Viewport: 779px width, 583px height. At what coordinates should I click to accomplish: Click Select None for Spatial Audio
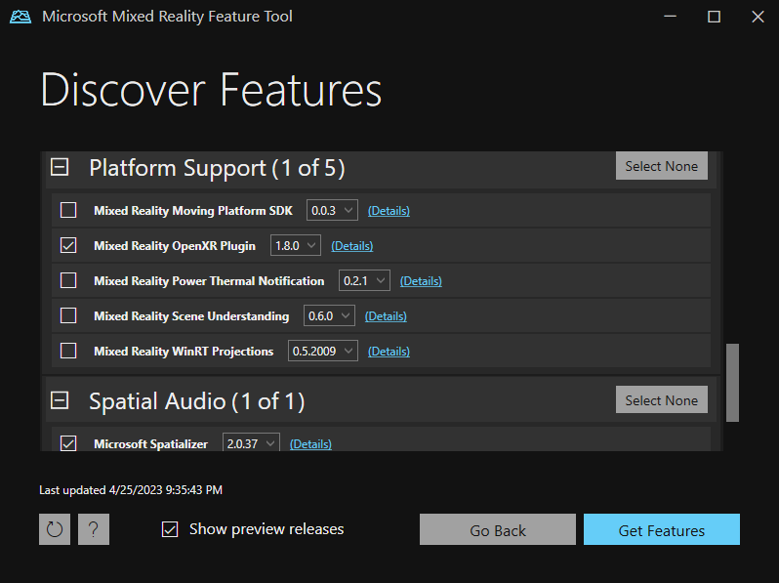(x=662, y=399)
